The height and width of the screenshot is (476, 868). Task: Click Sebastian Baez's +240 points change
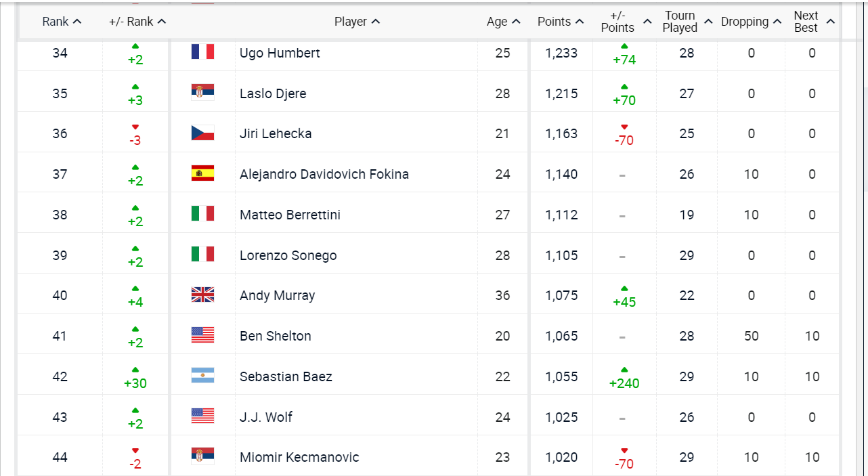click(x=624, y=383)
